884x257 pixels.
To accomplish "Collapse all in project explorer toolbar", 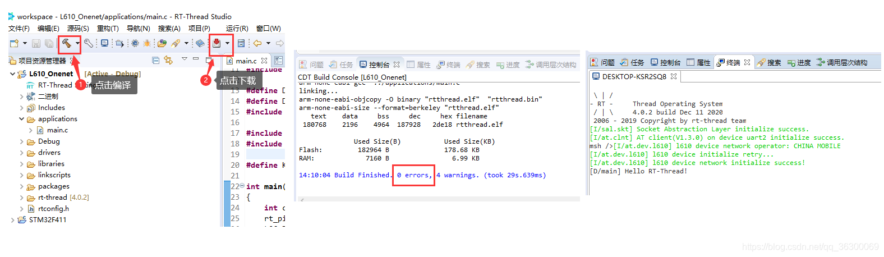I will pos(156,59).
